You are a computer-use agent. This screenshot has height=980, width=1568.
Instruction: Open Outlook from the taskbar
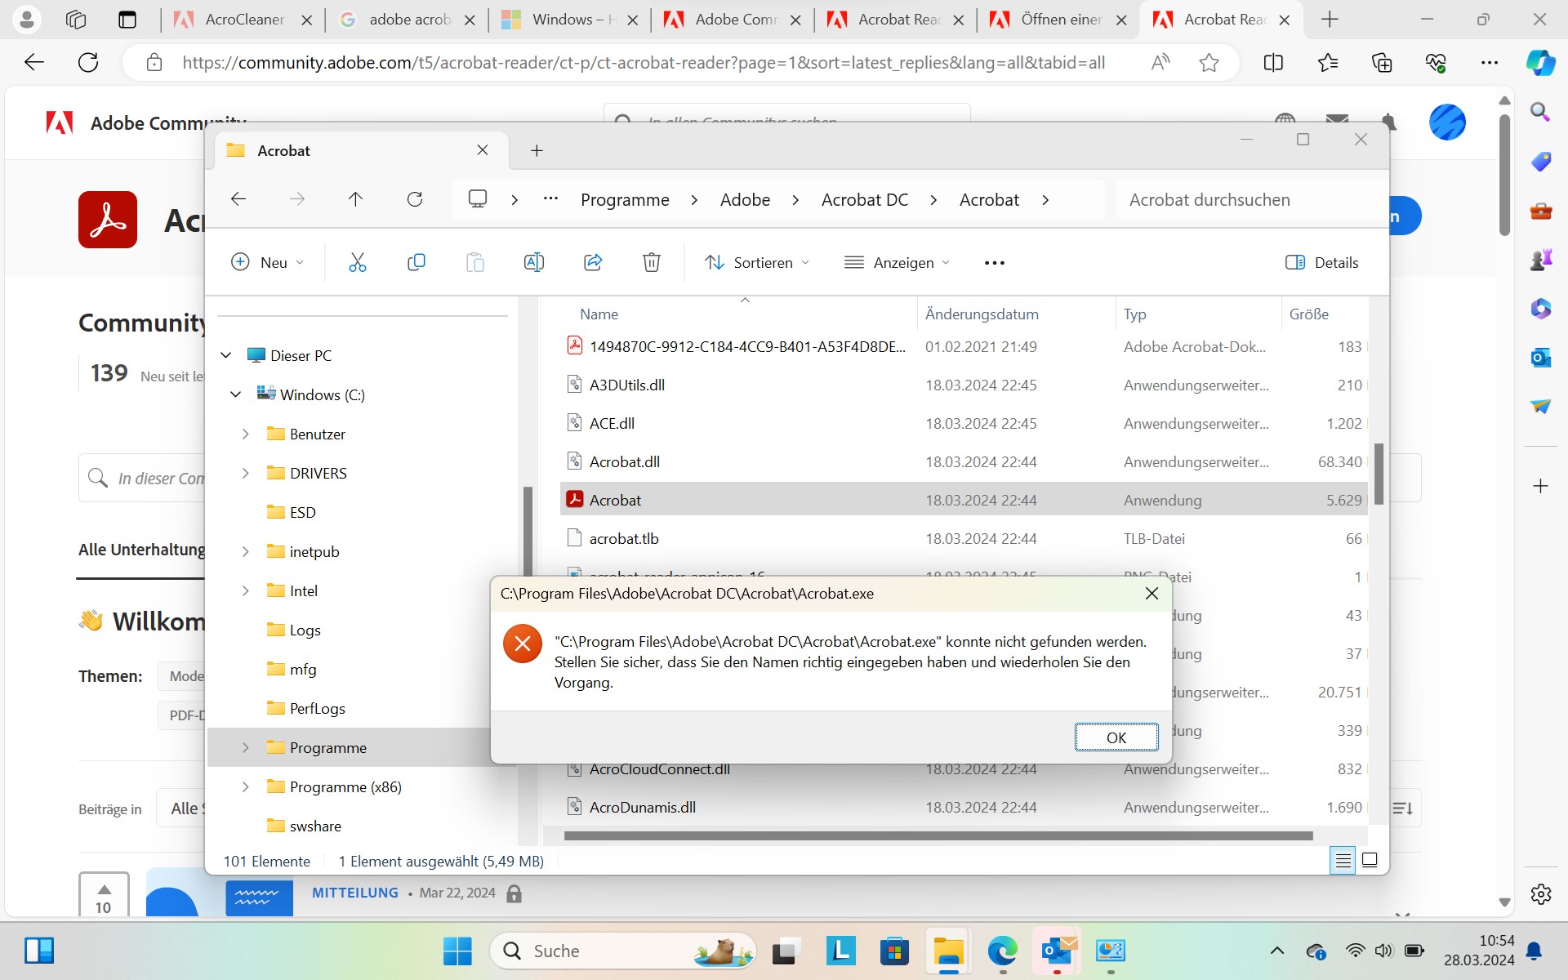coord(1056,951)
